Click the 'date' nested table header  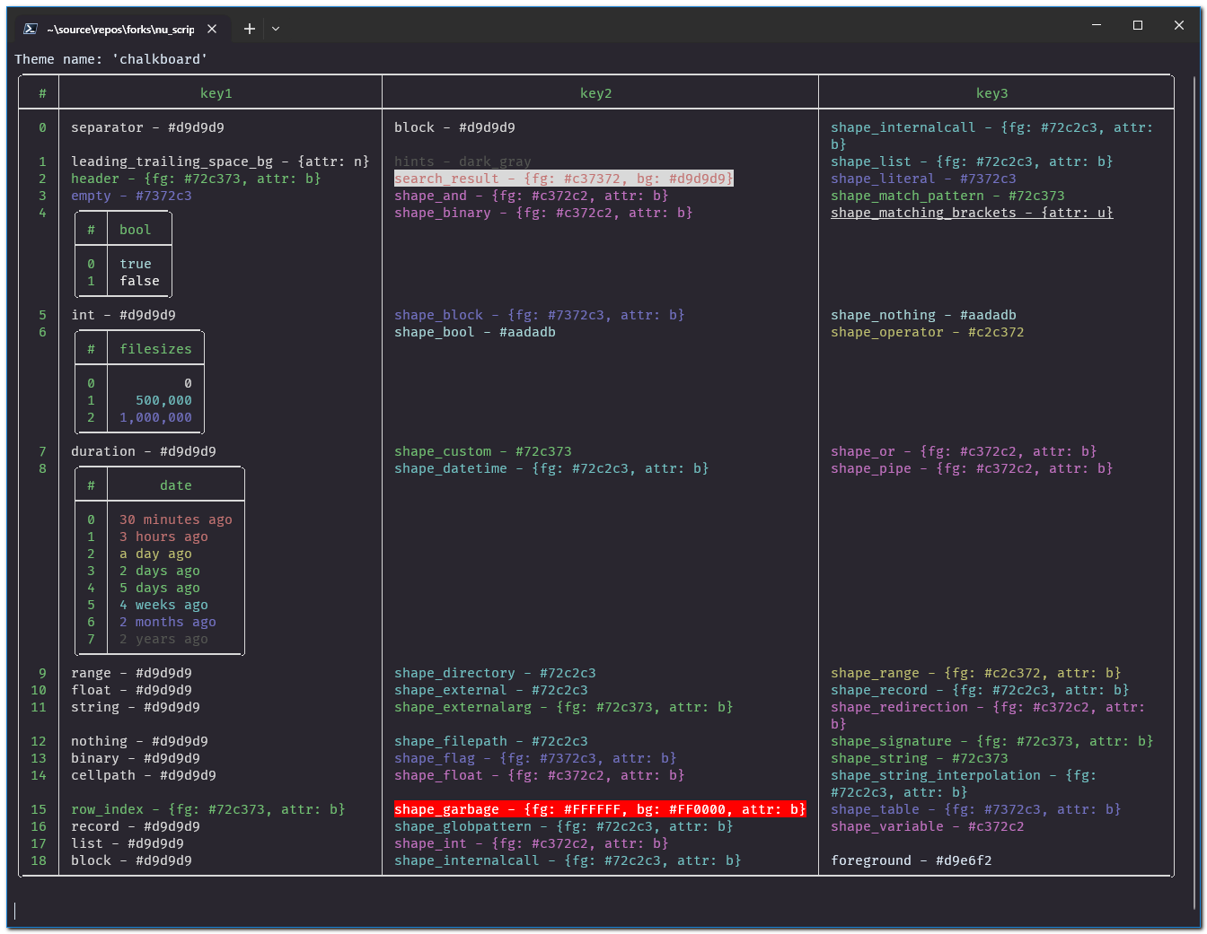tap(176, 485)
